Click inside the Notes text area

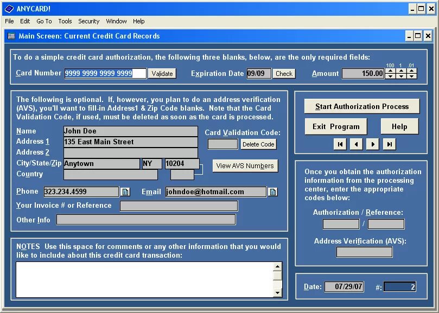144,279
